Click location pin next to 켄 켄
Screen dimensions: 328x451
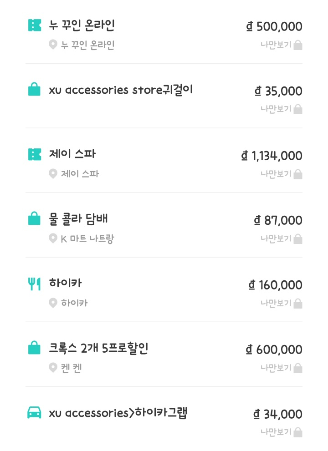click(x=53, y=368)
